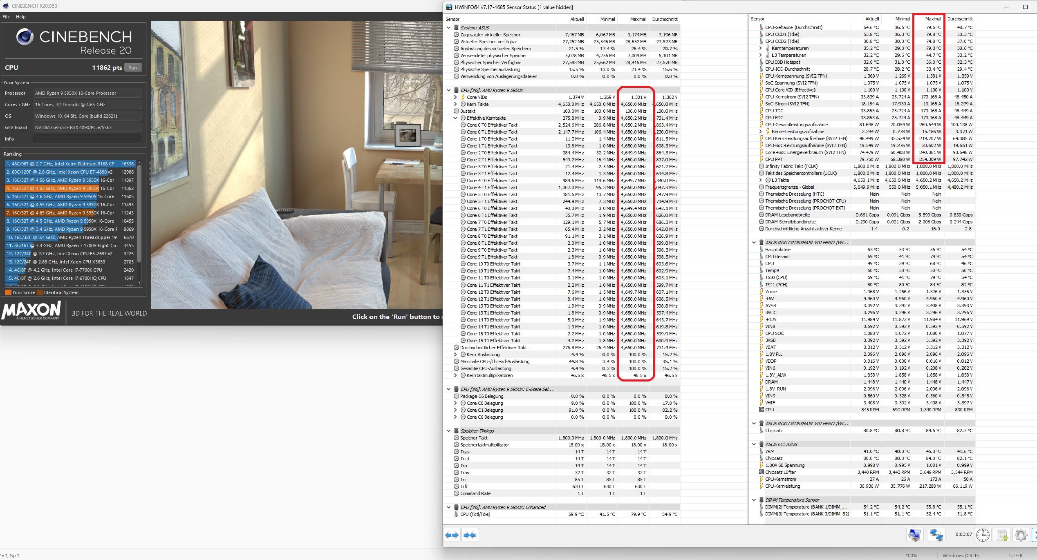
Task: Open HWiNFO sensor settings gear icon
Action: (x=1021, y=535)
